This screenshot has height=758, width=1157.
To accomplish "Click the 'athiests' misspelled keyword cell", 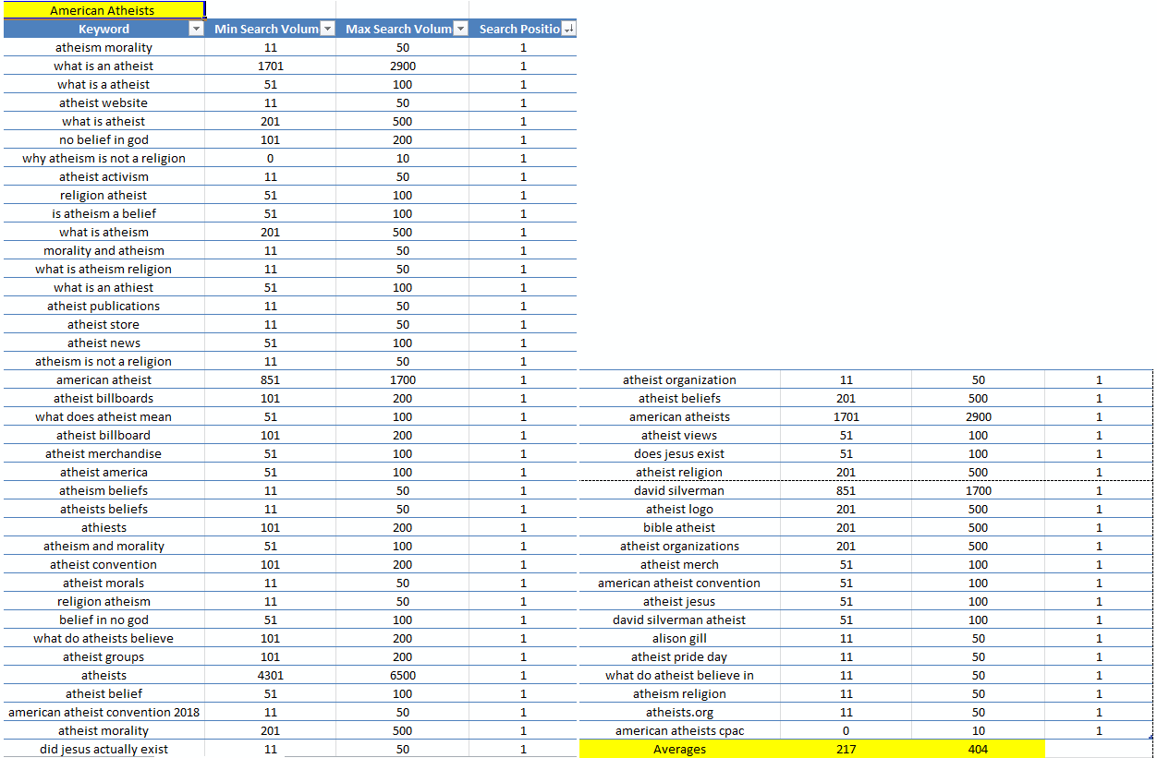I will point(104,527).
